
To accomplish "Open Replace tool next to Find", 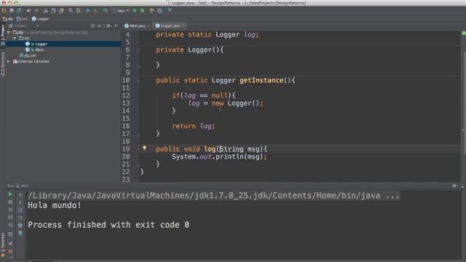I will 78,11.
